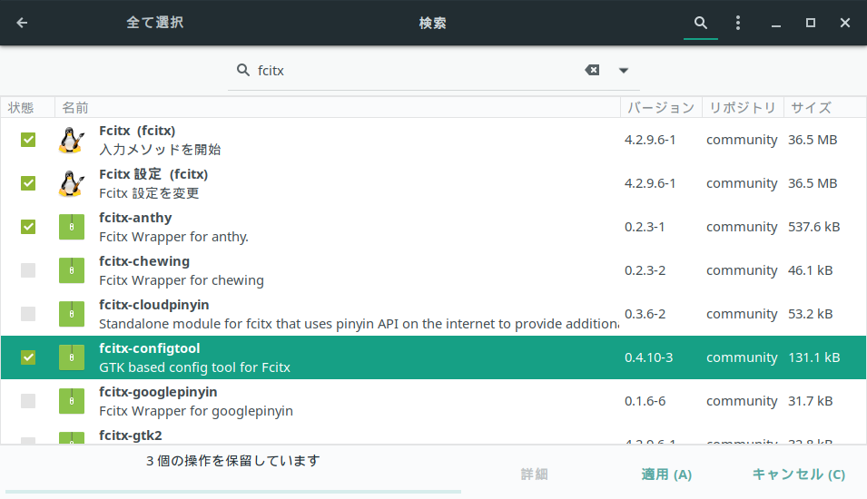Select the fcitx-anthy package name
Screen dimensions: 867x499
coord(135,218)
